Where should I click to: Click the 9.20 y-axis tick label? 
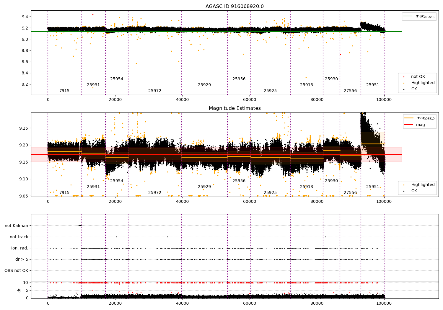click(24, 145)
